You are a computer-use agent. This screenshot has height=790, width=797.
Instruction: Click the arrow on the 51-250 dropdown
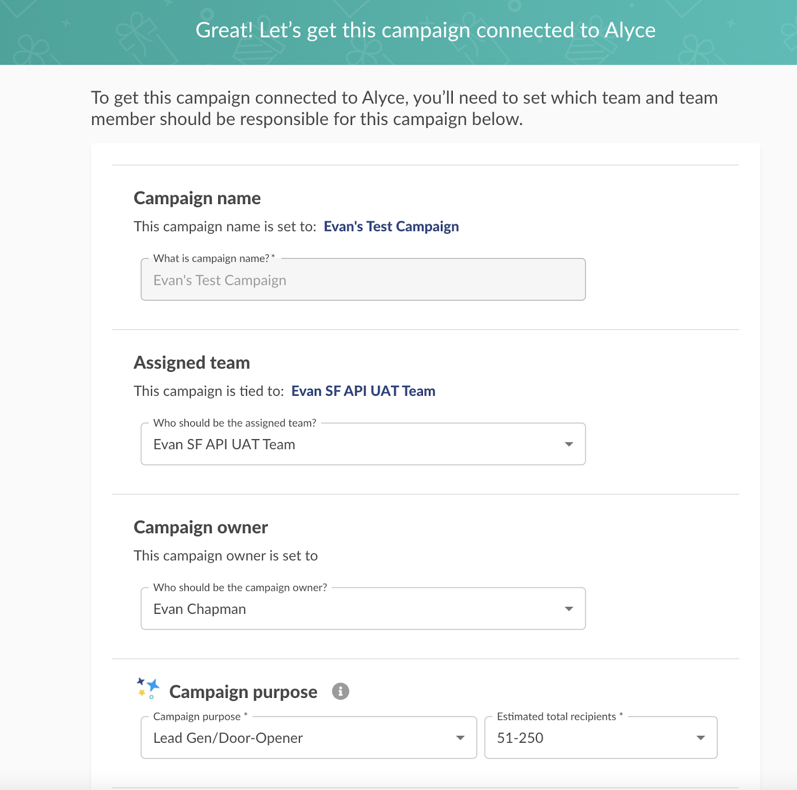(x=701, y=738)
